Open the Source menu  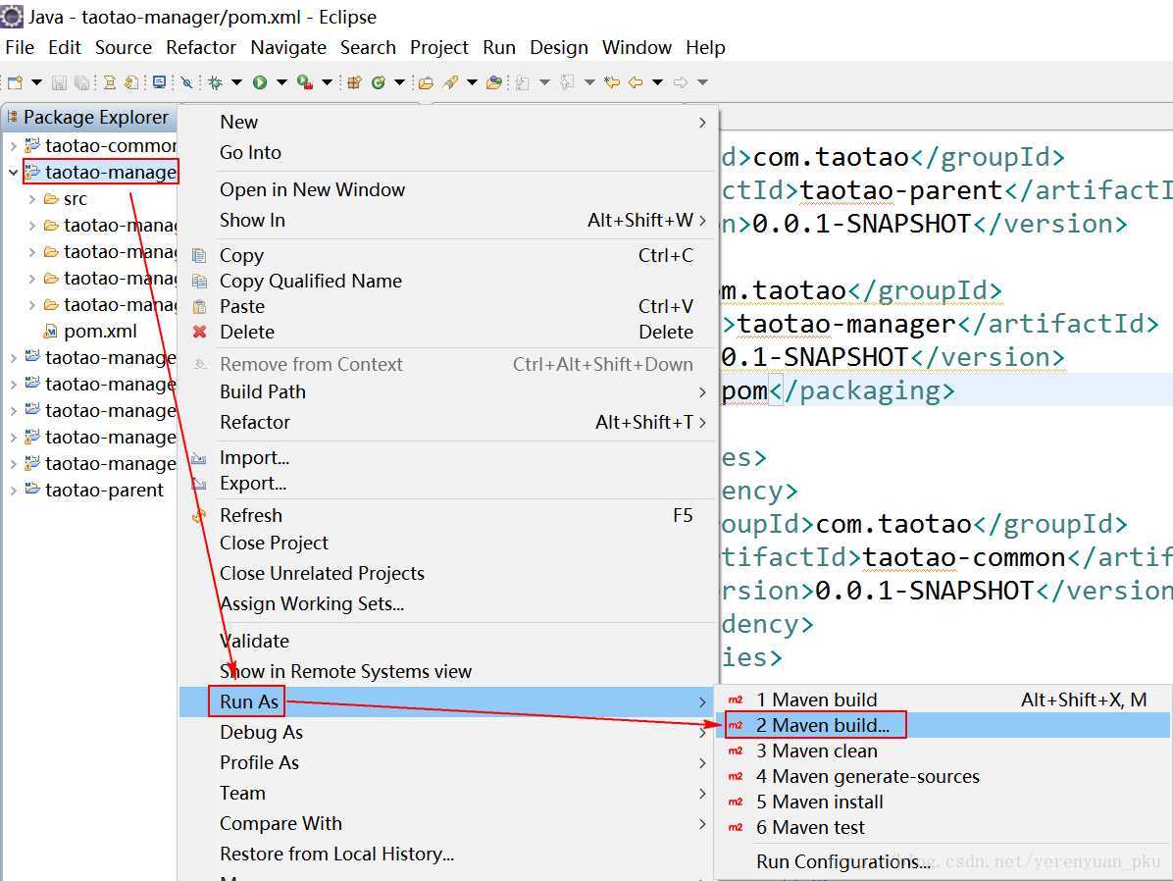124,48
